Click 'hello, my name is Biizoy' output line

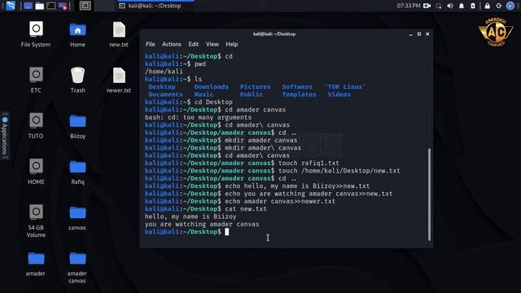coord(190,216)
